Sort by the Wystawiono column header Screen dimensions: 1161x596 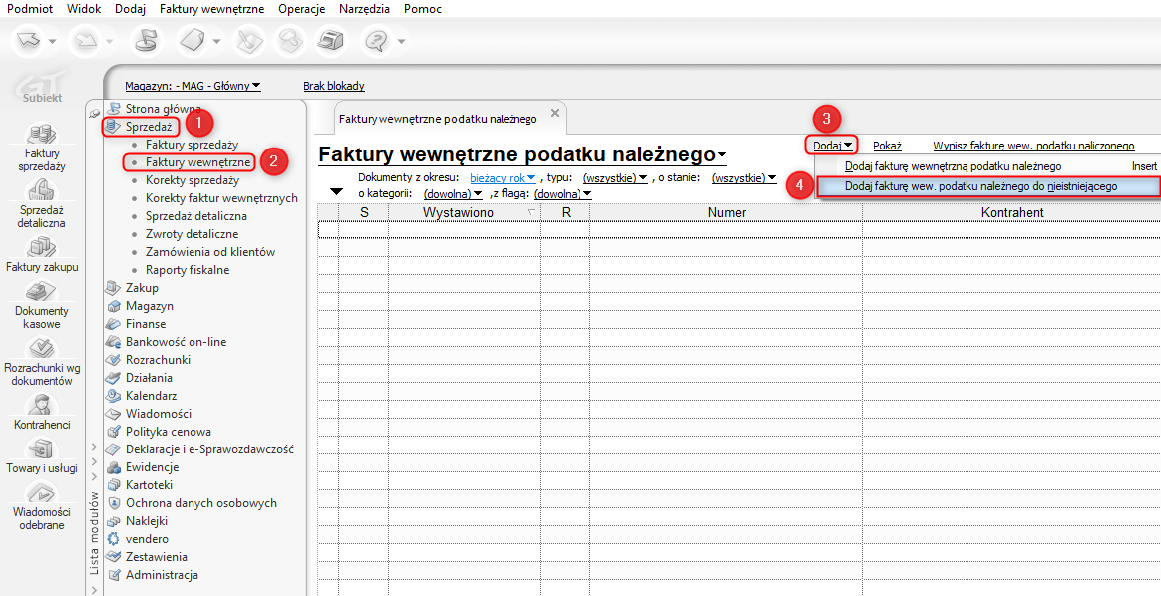[x=464, y=213]
